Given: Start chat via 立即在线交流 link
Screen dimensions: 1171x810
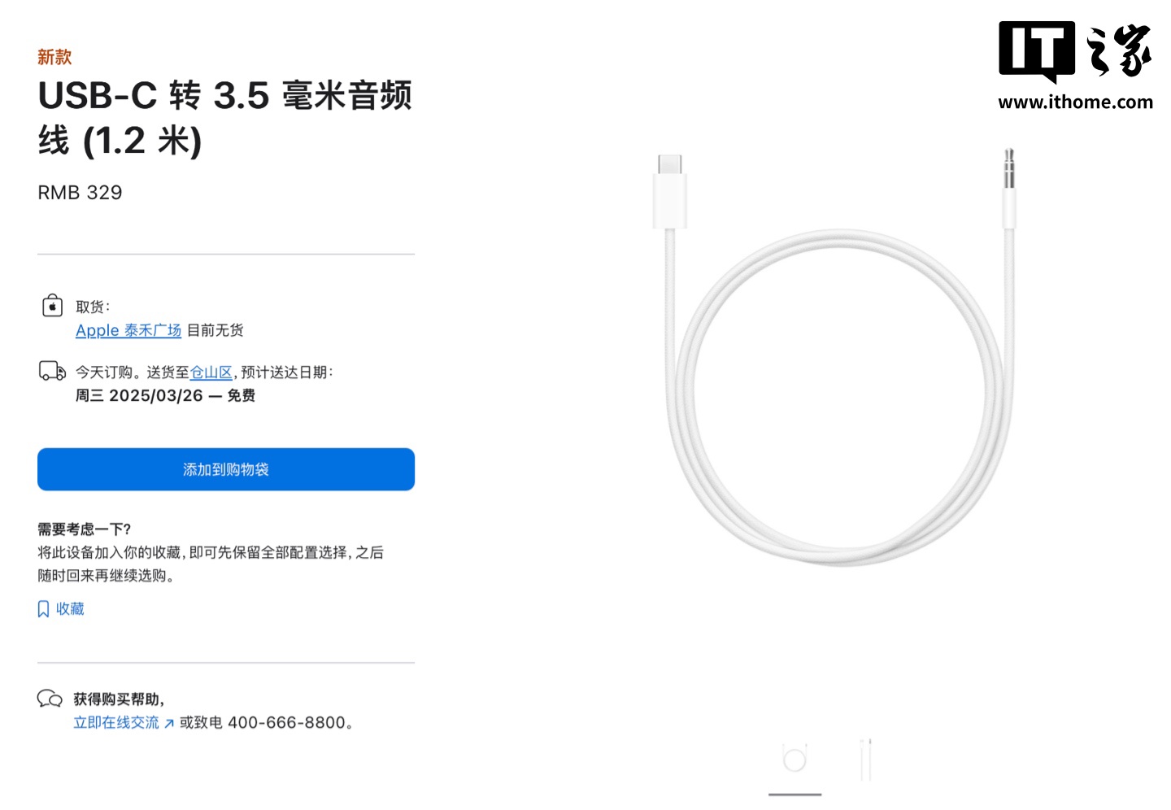Looking at the screenshot, I should click(x=116, y=723).
